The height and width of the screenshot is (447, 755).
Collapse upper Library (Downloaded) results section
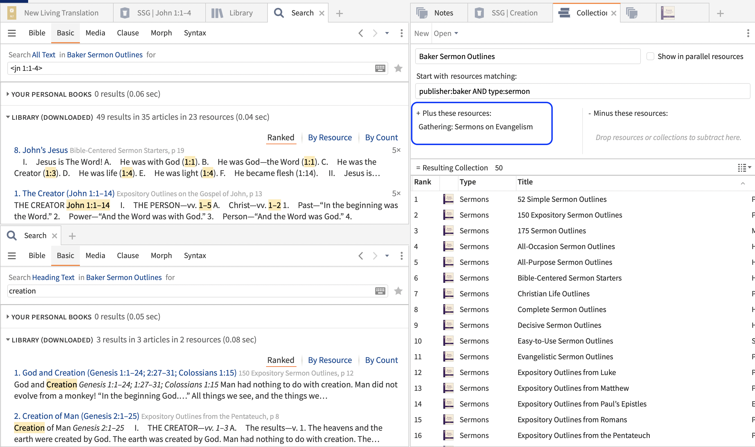[8, 117]
